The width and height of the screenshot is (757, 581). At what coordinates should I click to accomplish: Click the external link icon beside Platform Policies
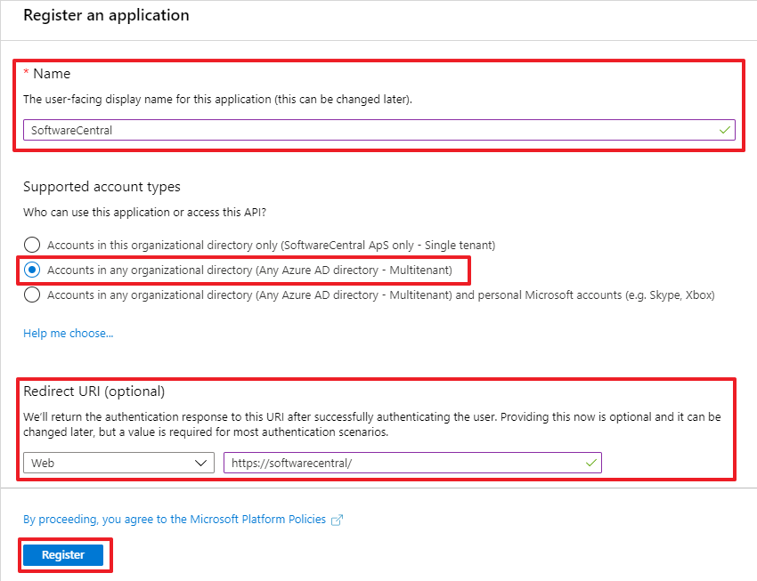pos(337,520)
